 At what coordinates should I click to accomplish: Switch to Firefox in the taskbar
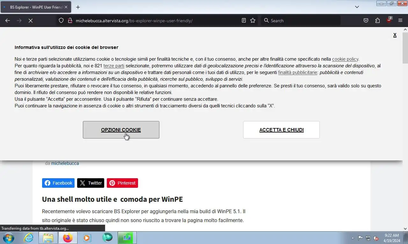68,238
